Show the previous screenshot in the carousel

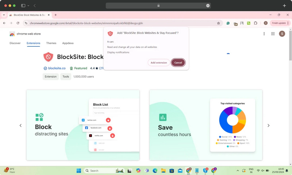click(20, 125)
